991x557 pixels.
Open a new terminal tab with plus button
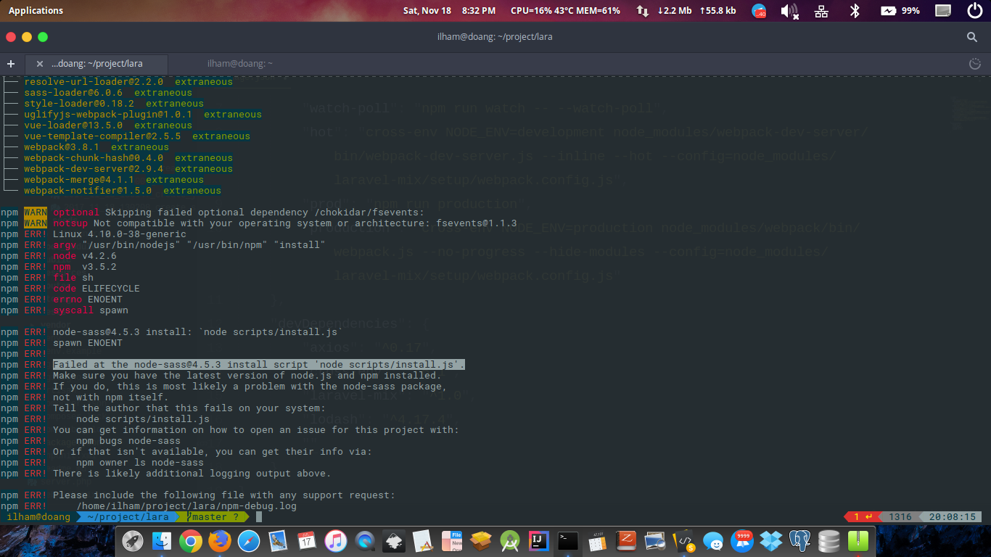10,64
